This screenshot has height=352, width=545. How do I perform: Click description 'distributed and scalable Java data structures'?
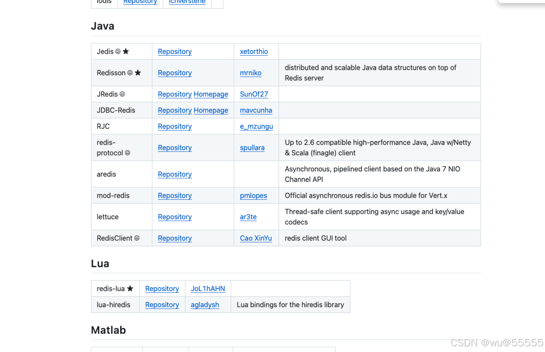click(x=370, y=73)
